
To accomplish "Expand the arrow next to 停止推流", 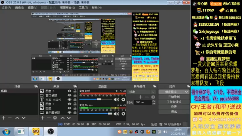I will (186, 92).
